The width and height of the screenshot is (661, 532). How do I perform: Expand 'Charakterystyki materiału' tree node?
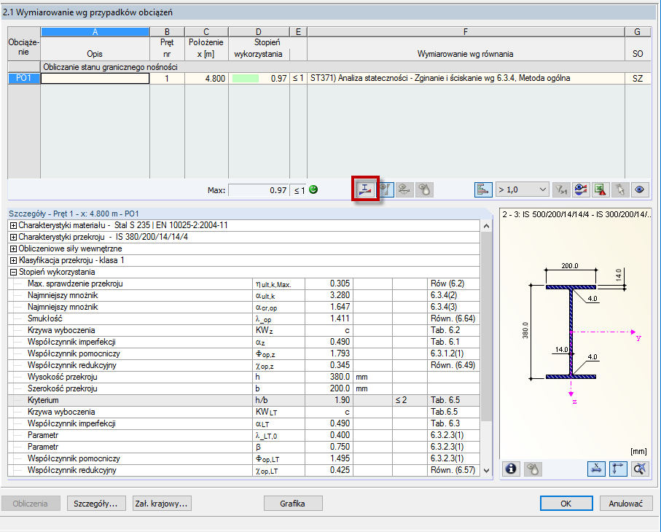pos(13,225)
